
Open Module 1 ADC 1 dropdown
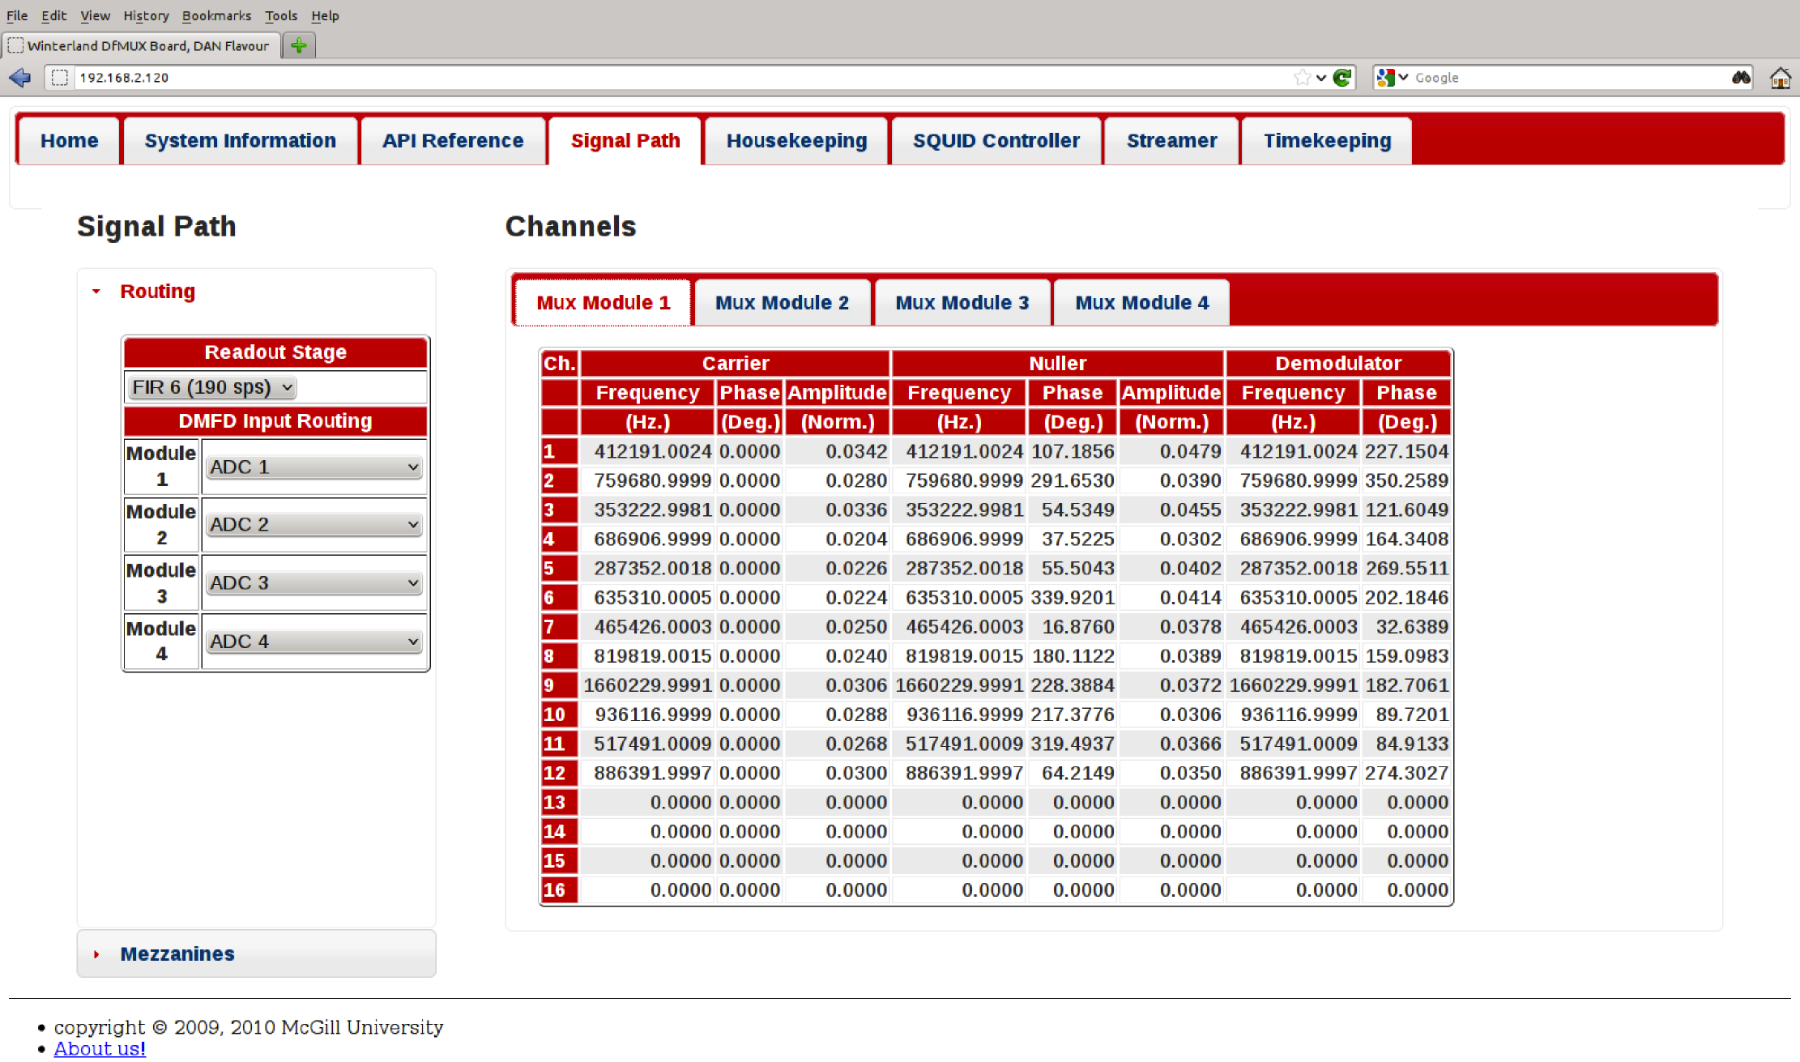(x=314, y=467)
